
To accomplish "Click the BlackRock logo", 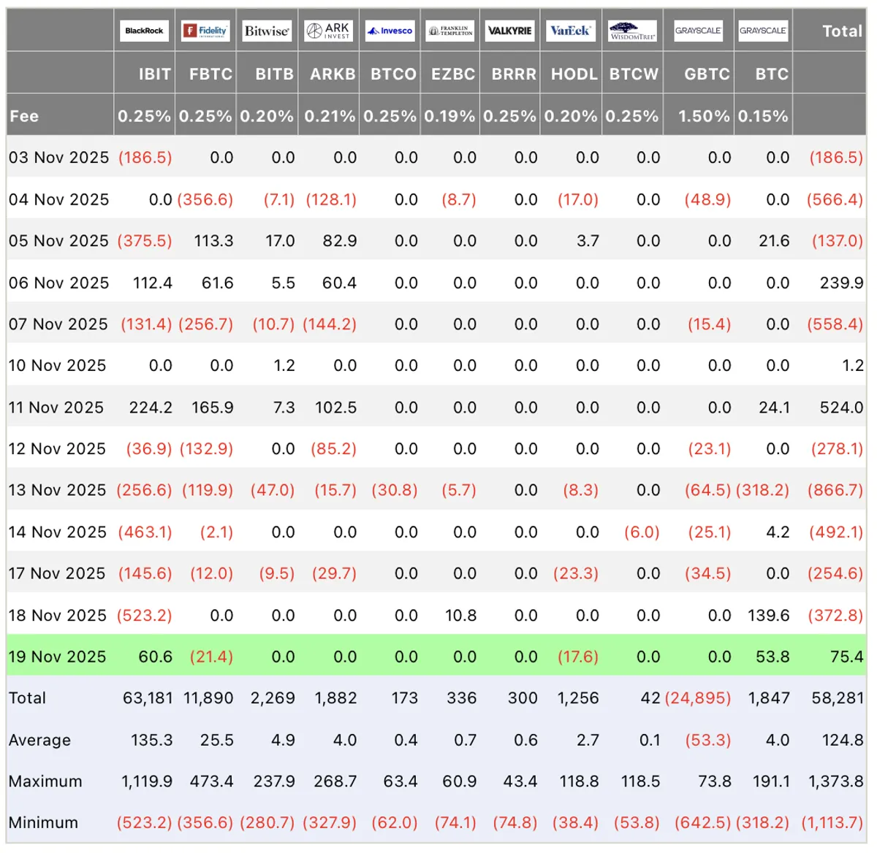I will 144,31.
